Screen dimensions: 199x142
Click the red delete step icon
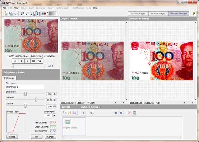pos(129,113)
